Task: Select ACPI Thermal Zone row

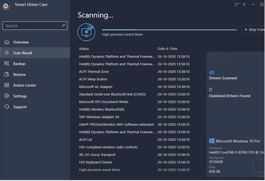Action: 139,72
